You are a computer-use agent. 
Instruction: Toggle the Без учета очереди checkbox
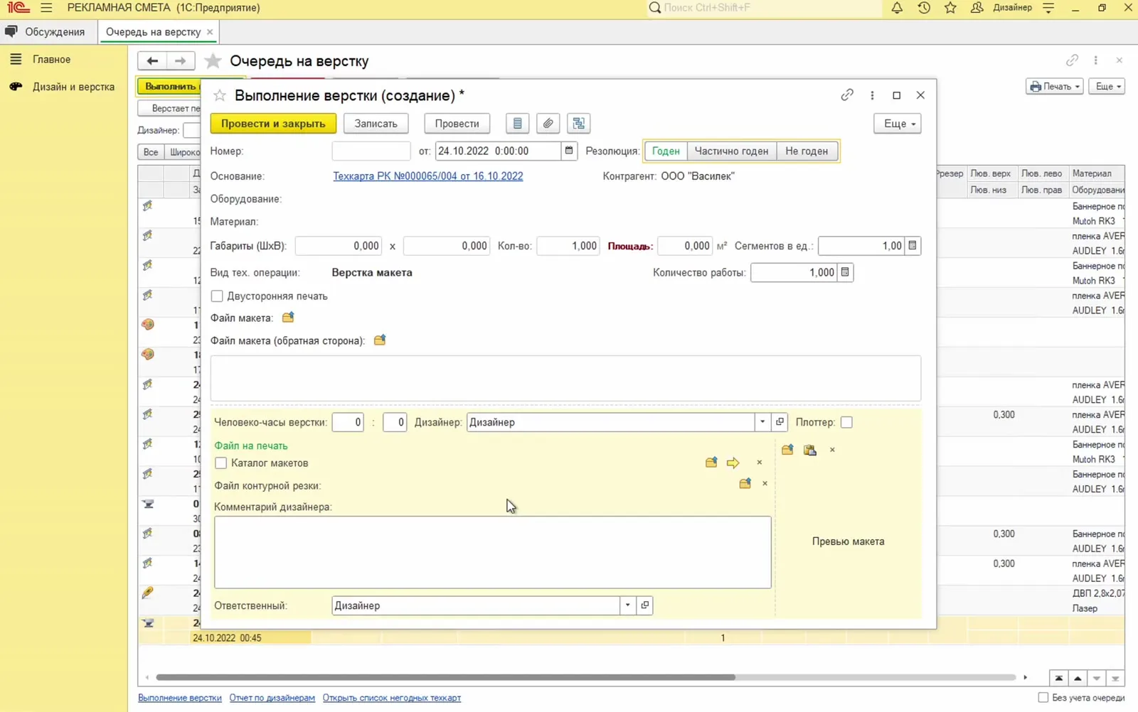[x=1043, y=698]
